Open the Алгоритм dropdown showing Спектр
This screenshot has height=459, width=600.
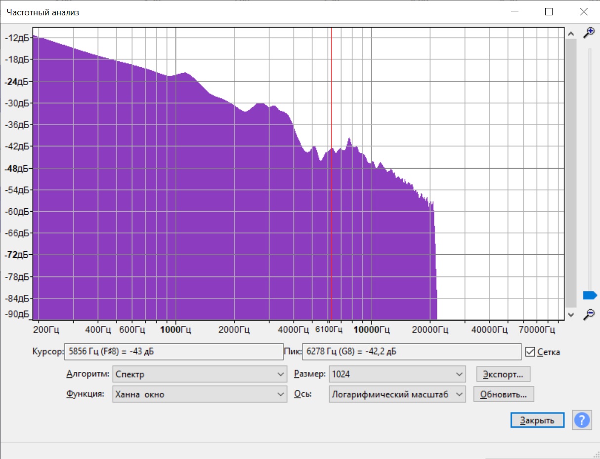point(200,374)
